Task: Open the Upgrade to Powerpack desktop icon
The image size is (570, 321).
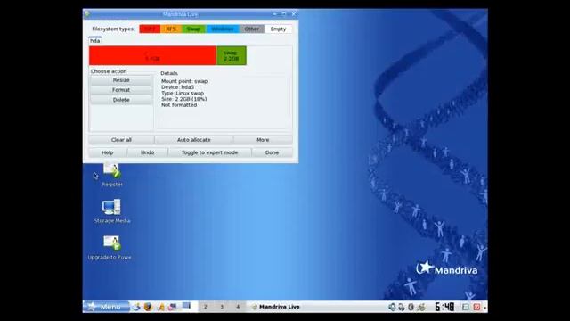Action: click(x=110, y=248)
